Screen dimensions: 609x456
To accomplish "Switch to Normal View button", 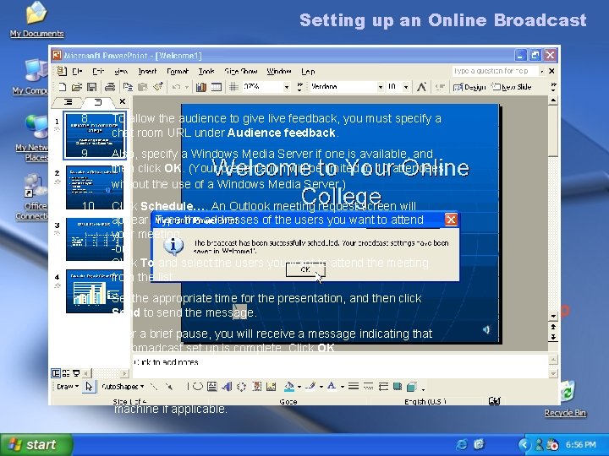I will click(56, 373).
